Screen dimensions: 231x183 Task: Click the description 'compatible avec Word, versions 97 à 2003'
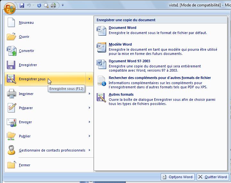pos(143,70)
